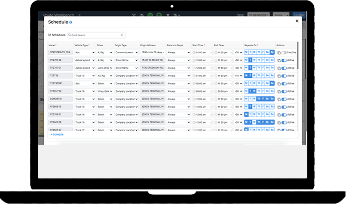Enable the inactive STATICROUTE_124 schedule toggle
The image size is (347, 204).
pyautogui.click(x=285, y=52)
